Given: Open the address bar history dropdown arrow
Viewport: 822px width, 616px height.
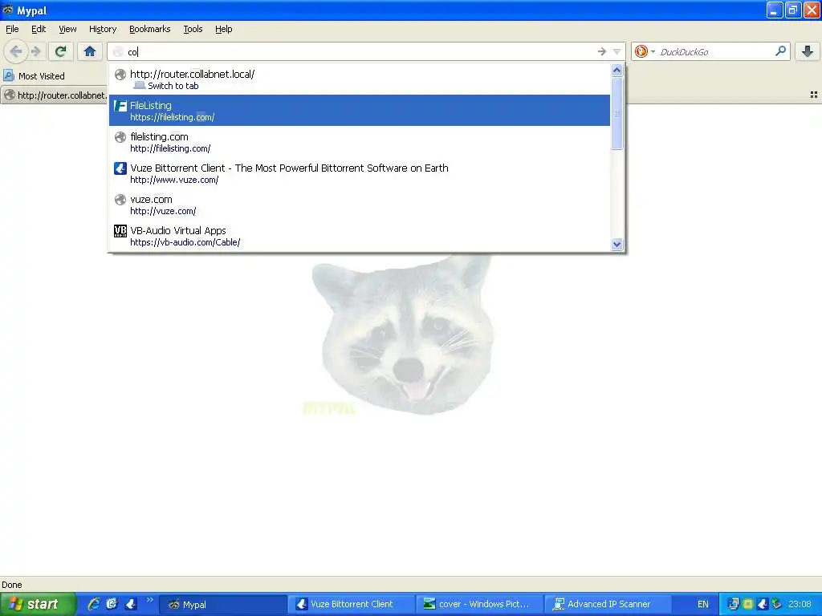Looking at the screenshot, I should [x=617, y=51].
